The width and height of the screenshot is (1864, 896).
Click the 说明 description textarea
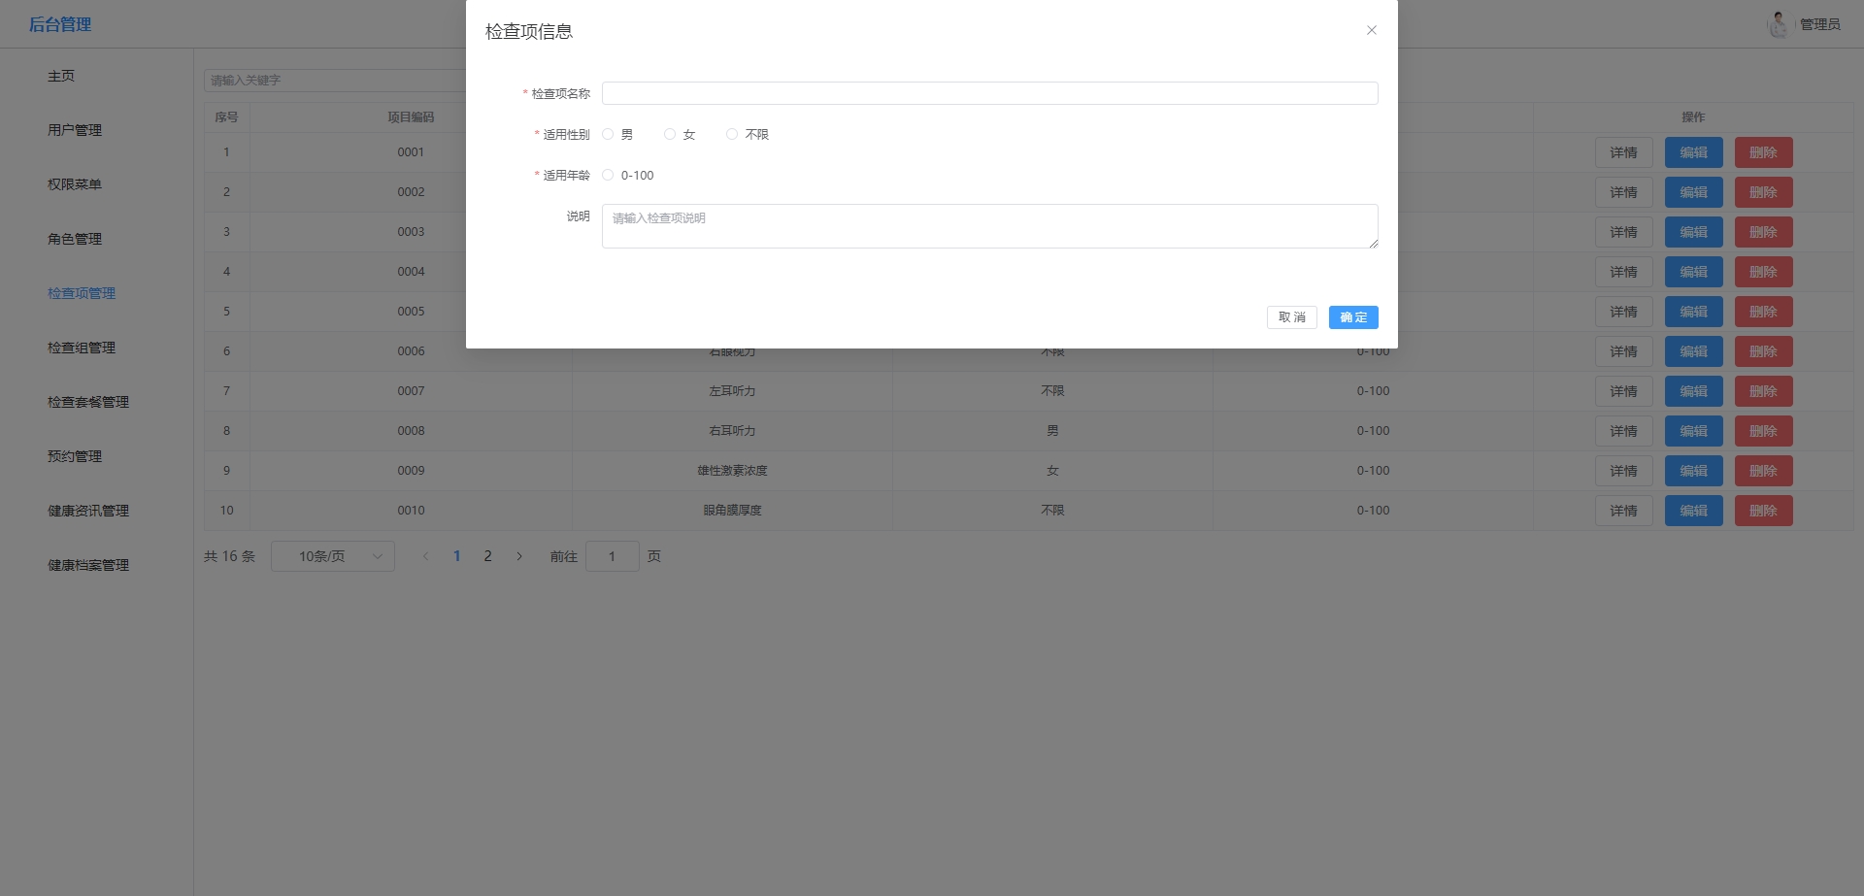click(989, 226)
